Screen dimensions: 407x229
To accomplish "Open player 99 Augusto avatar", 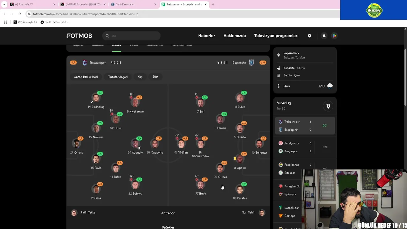I will [x=135, y=143].
